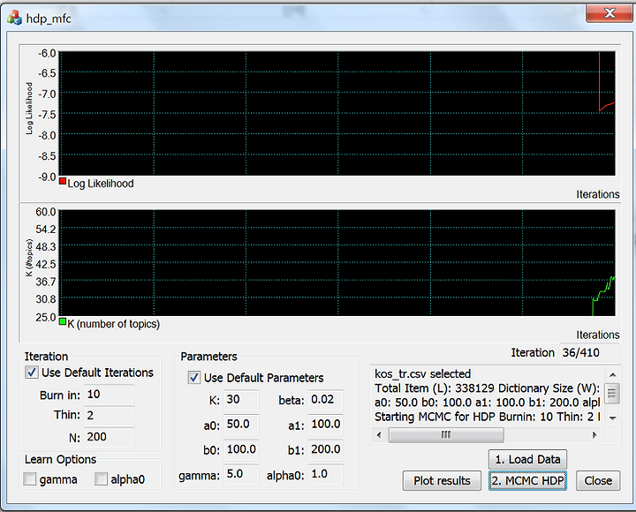Enable alpha0 learn option
636x512 pixels.
[101, 478]
